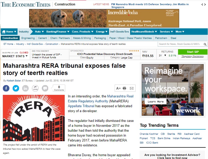Open Regulatory Disclaimers link
208x159 pixels.
pyautogui.click(x=193, y=56)
